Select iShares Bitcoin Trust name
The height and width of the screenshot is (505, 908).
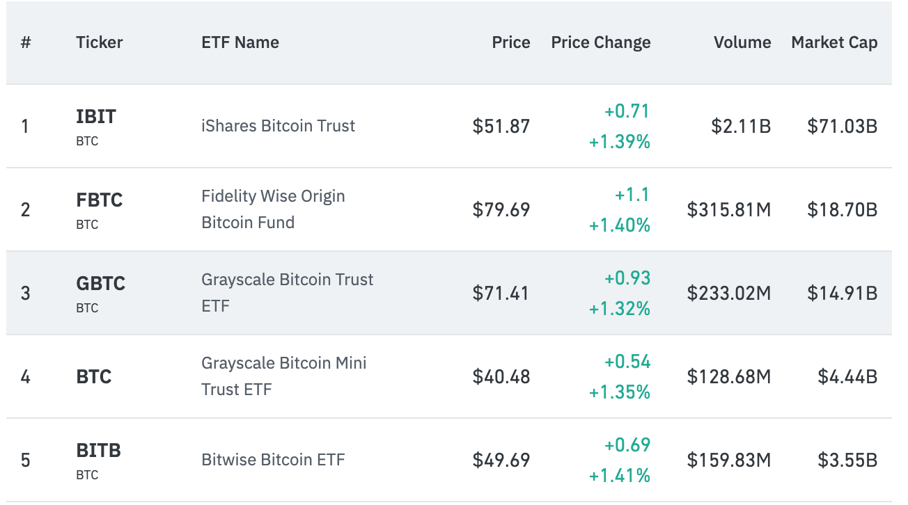click(278, 126)
